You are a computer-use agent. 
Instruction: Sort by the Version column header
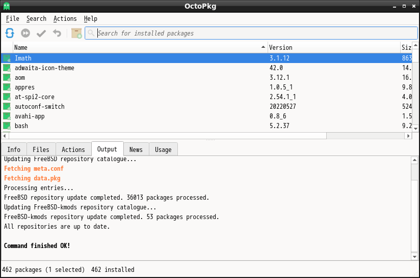(x=334, y=48)
